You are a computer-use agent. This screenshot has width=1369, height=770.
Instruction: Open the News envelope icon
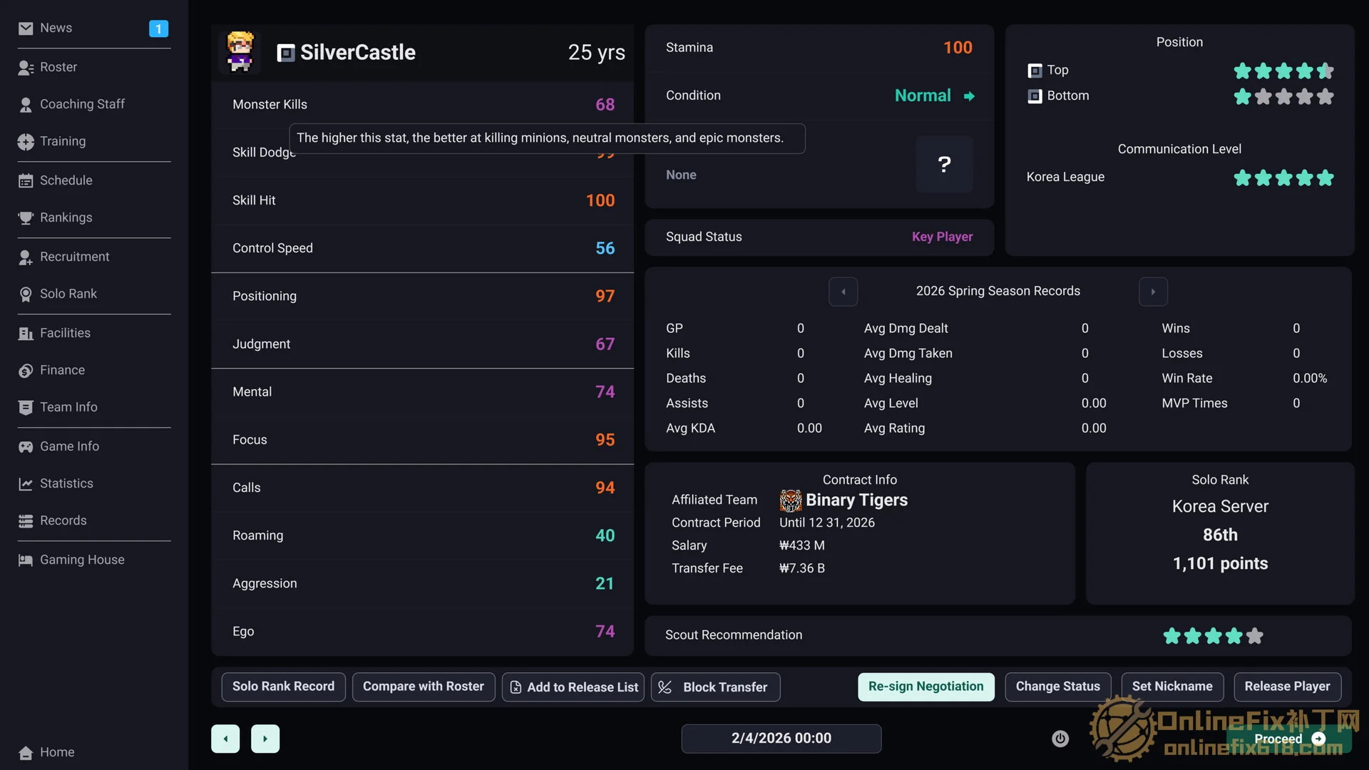coord(26,29)
